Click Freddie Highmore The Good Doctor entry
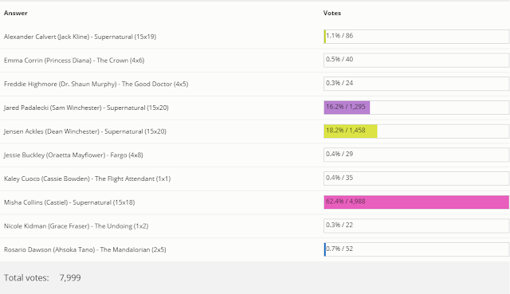Viewport: 510px width, 294px height. tap(96, 84)
